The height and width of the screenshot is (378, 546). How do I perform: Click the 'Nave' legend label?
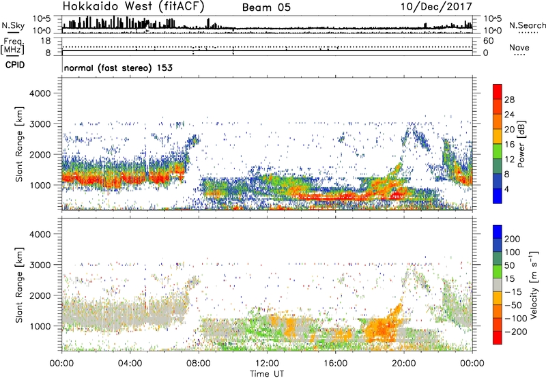click(x=519, y=48)
